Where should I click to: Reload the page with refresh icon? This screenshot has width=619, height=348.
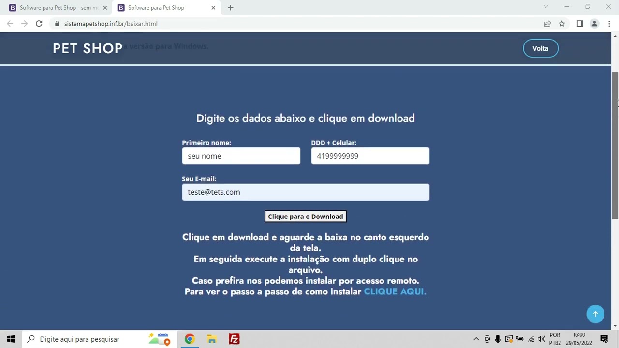39,24
